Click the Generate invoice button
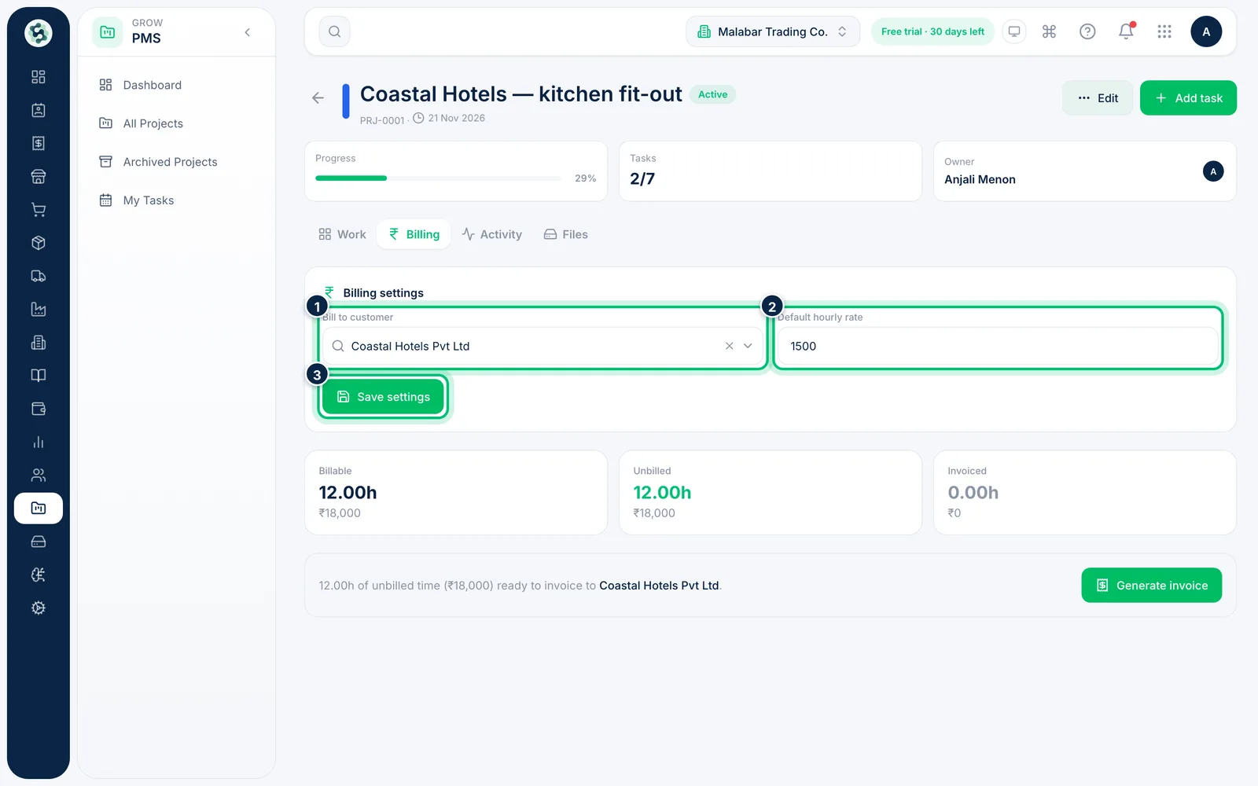Screen dimensions: 1258x786 pyautogui.click(x=1152, y=586)
